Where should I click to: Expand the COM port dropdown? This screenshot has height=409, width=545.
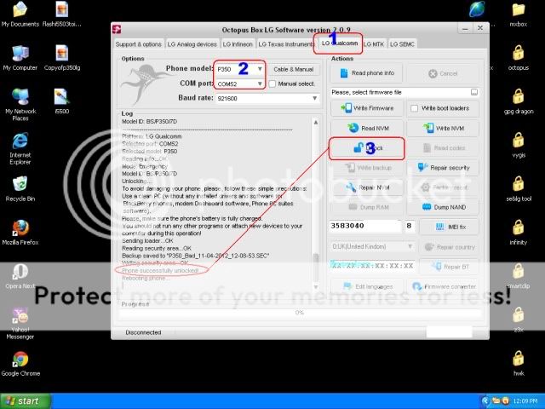pyautogui.click(x=260, y=84)
